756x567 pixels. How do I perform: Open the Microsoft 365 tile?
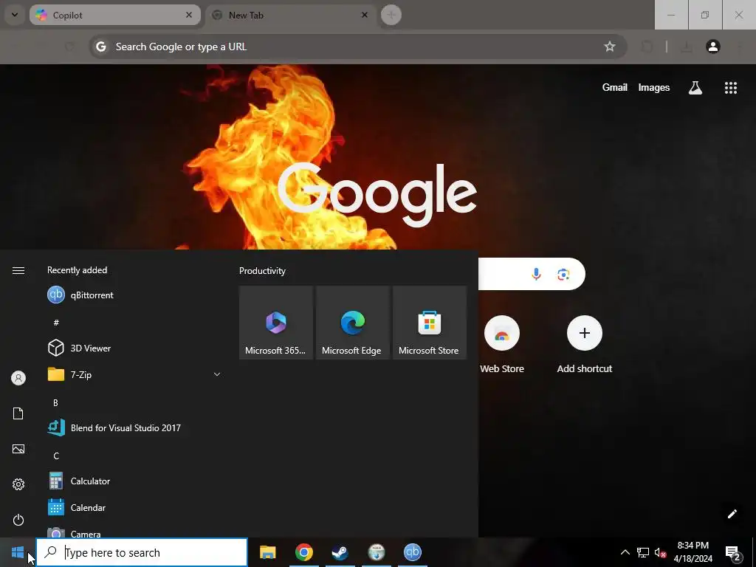[276, 323]
